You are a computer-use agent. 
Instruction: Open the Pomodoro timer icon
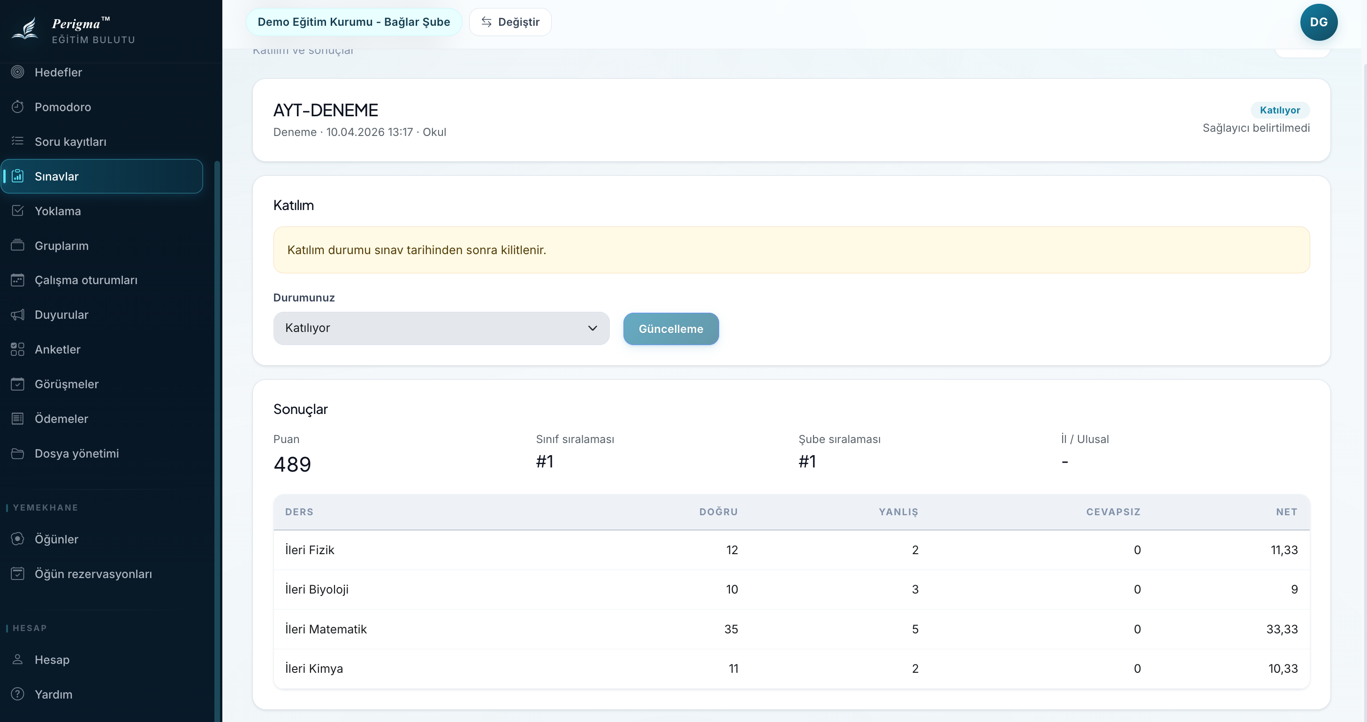[17, 106]
